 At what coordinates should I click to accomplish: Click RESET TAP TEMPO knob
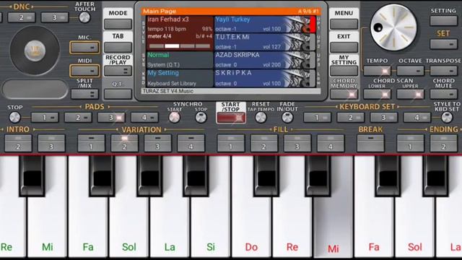click(261, 117)
